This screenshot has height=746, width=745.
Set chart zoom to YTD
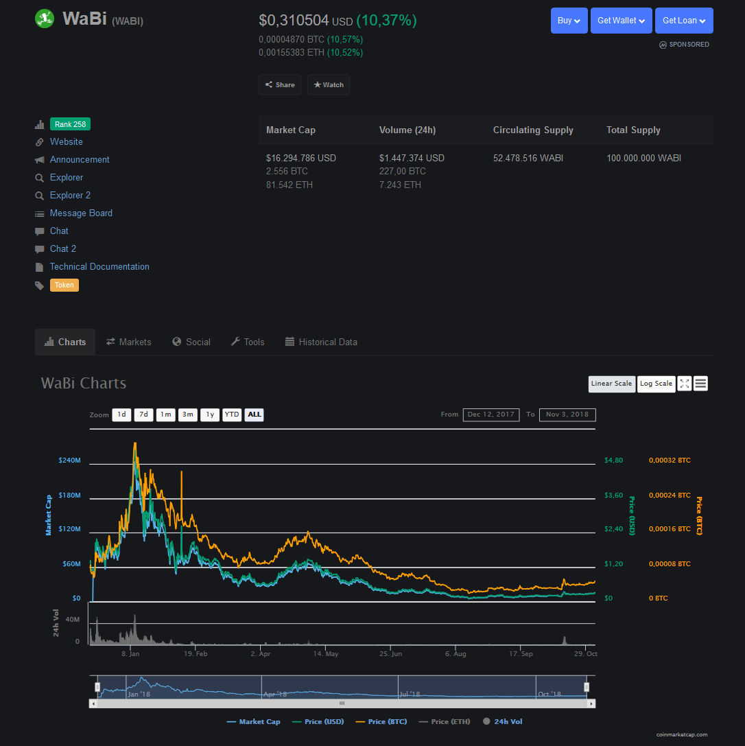[x=232, y=415]
